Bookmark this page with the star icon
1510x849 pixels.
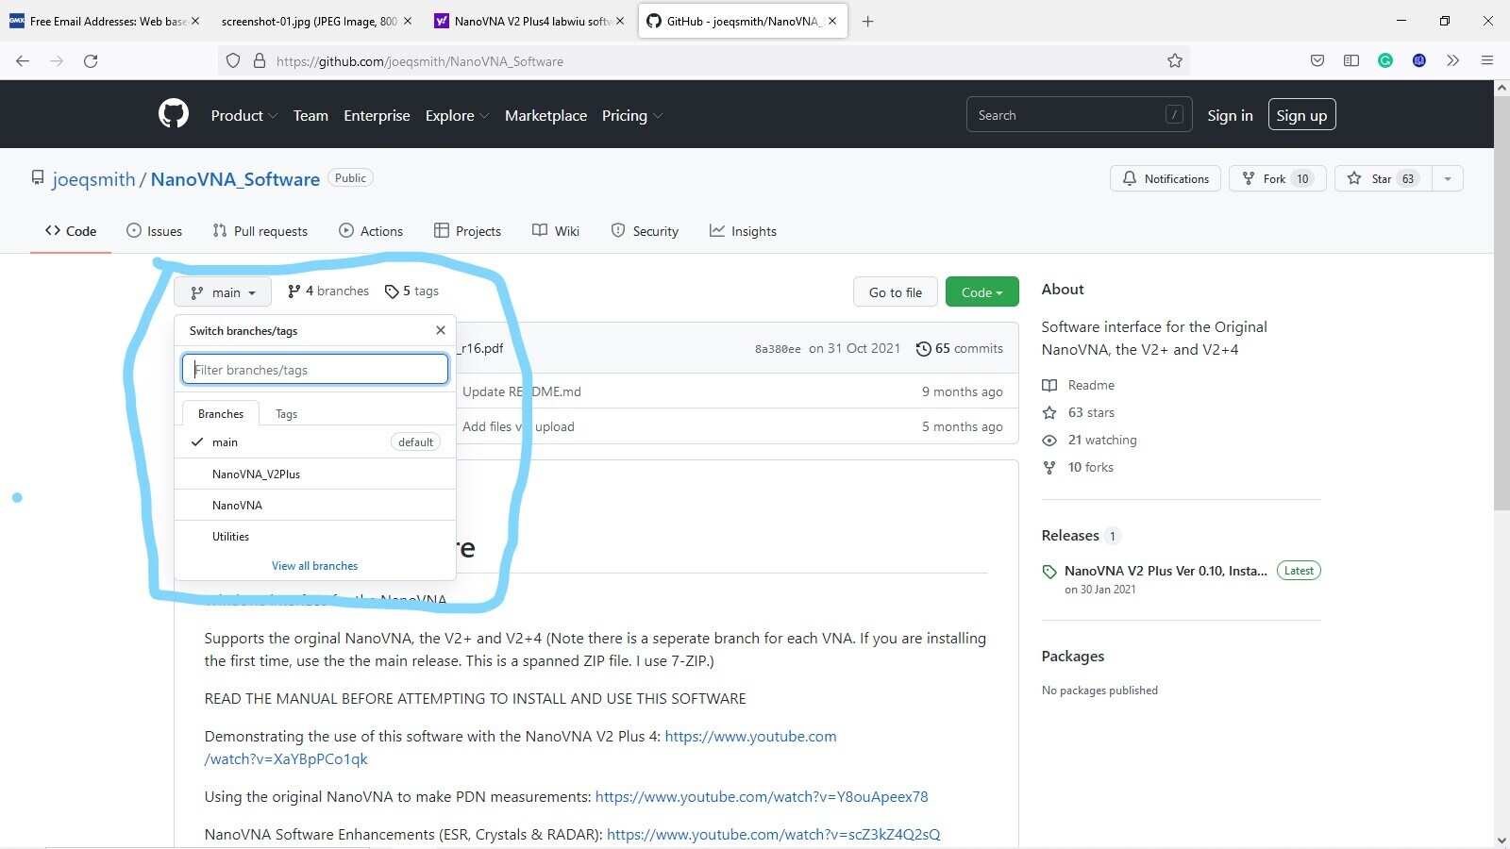pyautogui.click(x=1175, y=60)
